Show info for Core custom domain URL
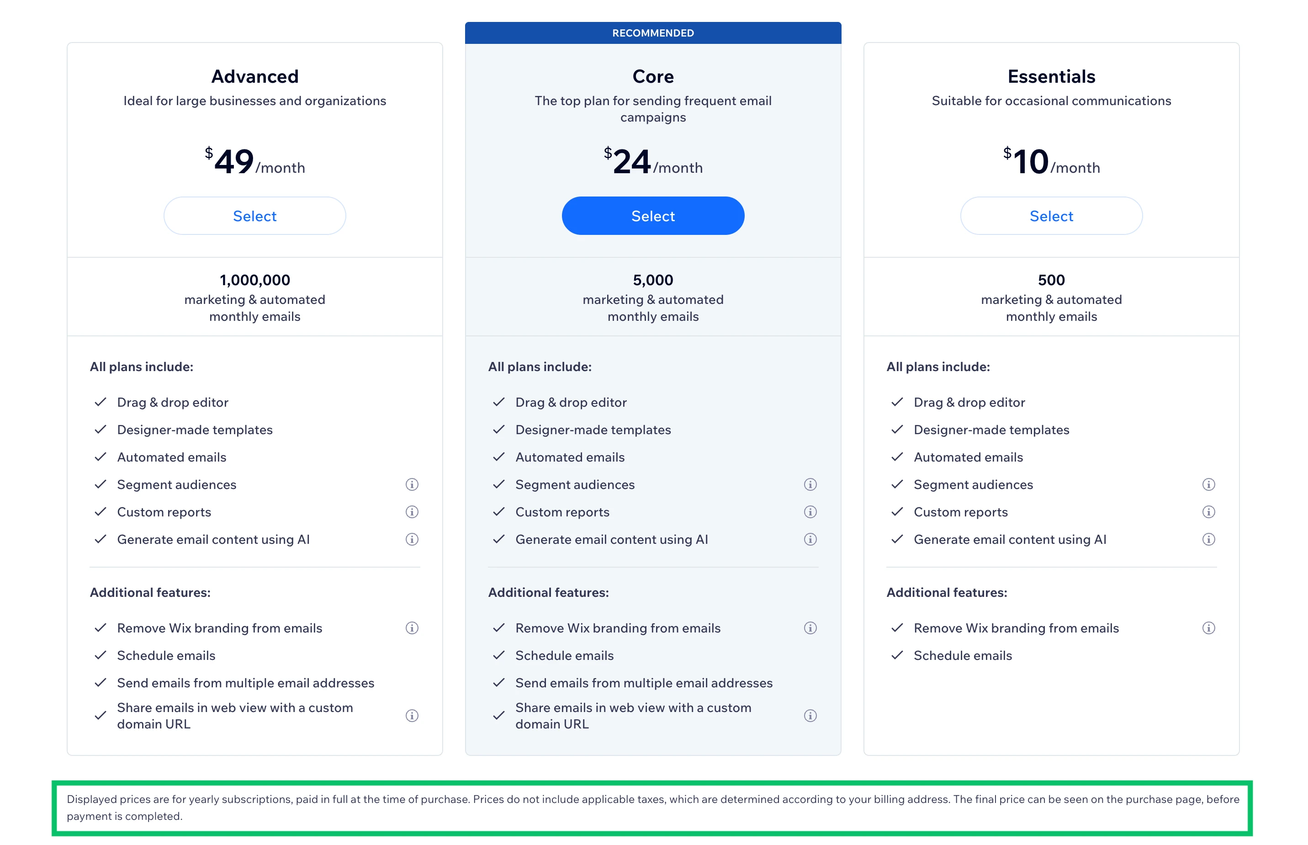Image resolution: width=1308 pixels, height=845 pixels. click(810, 716)
